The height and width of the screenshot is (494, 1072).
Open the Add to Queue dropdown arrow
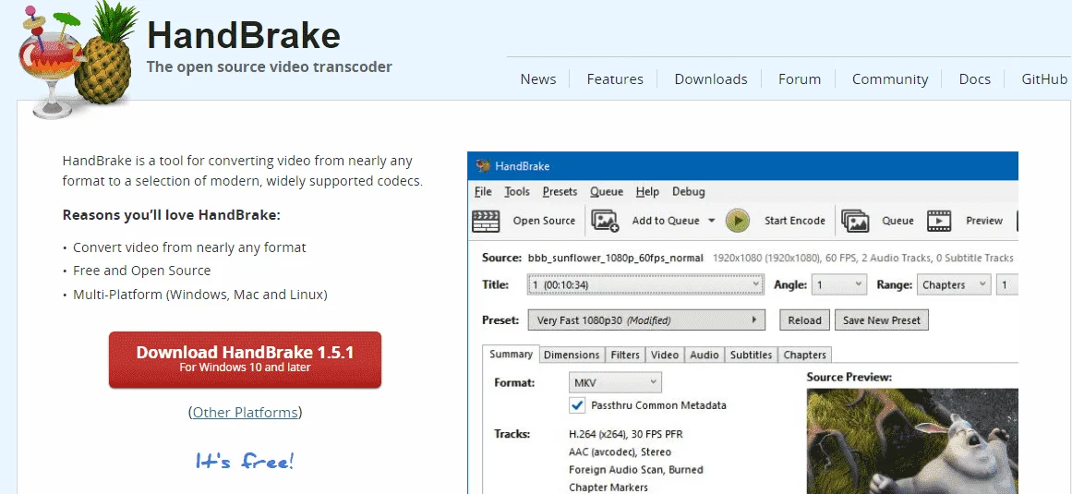712,221
